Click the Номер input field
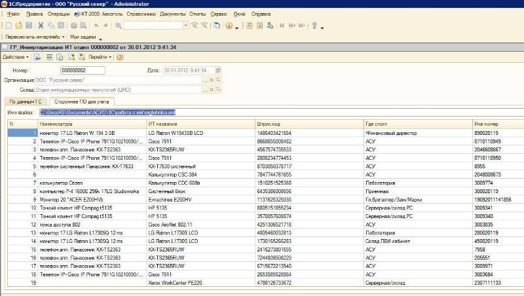 tap(81, 70)
